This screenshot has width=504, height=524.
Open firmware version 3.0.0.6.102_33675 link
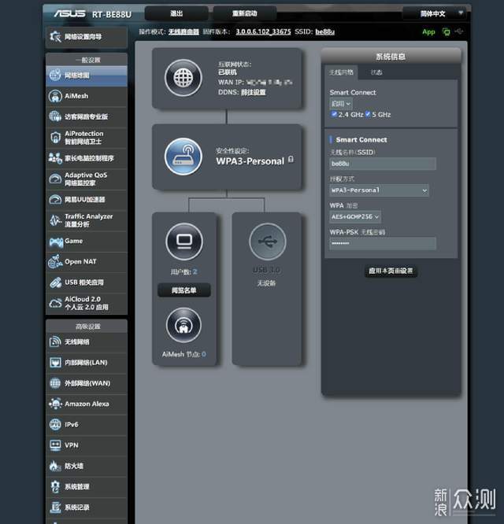[x=263, y=31]
